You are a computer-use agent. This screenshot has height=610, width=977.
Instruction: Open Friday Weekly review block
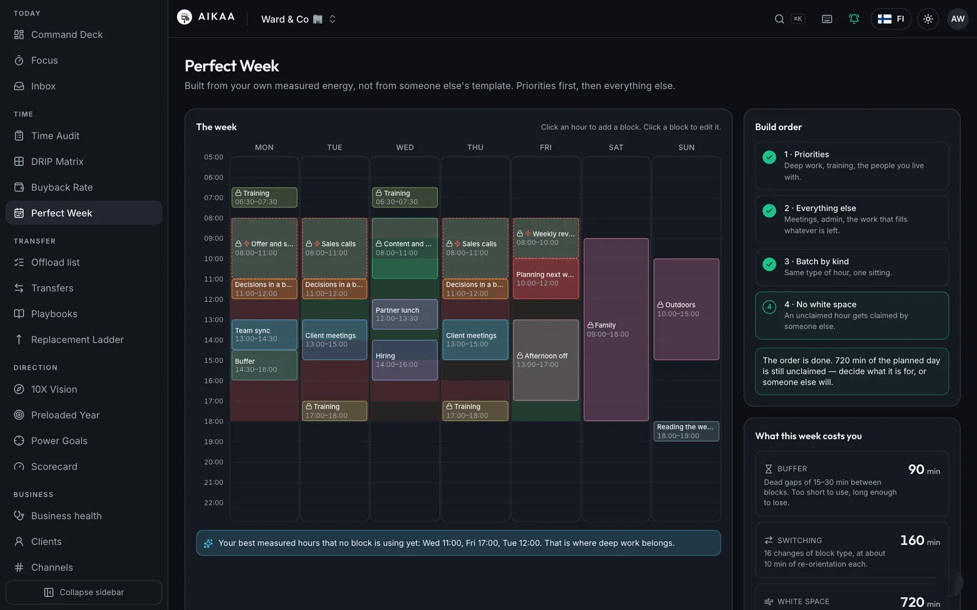546,238
